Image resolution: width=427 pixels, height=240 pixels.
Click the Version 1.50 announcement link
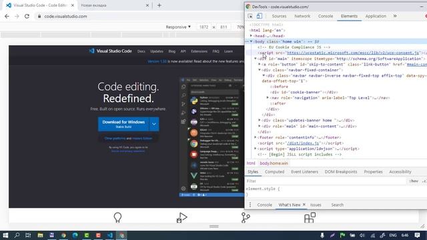(157, 61)
